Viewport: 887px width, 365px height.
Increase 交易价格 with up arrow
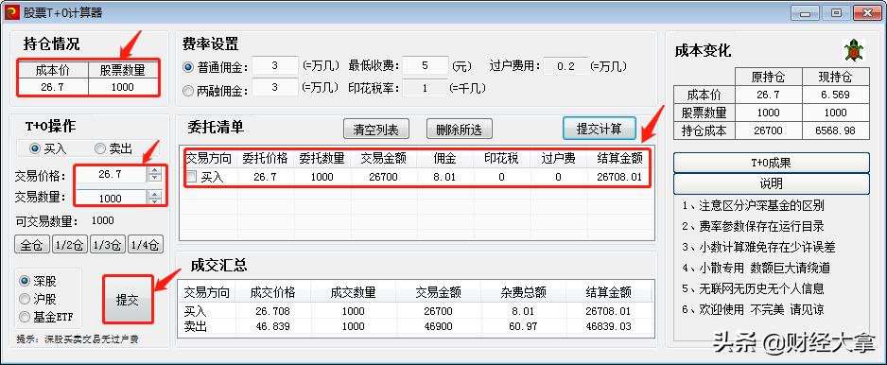[154, 171]
